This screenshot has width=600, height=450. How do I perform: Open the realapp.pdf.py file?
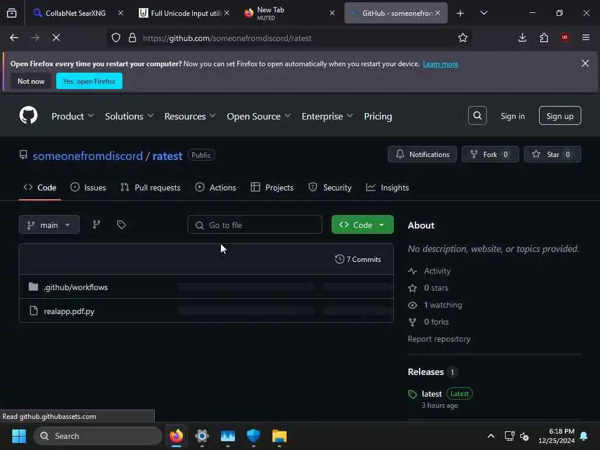point(69,311)
